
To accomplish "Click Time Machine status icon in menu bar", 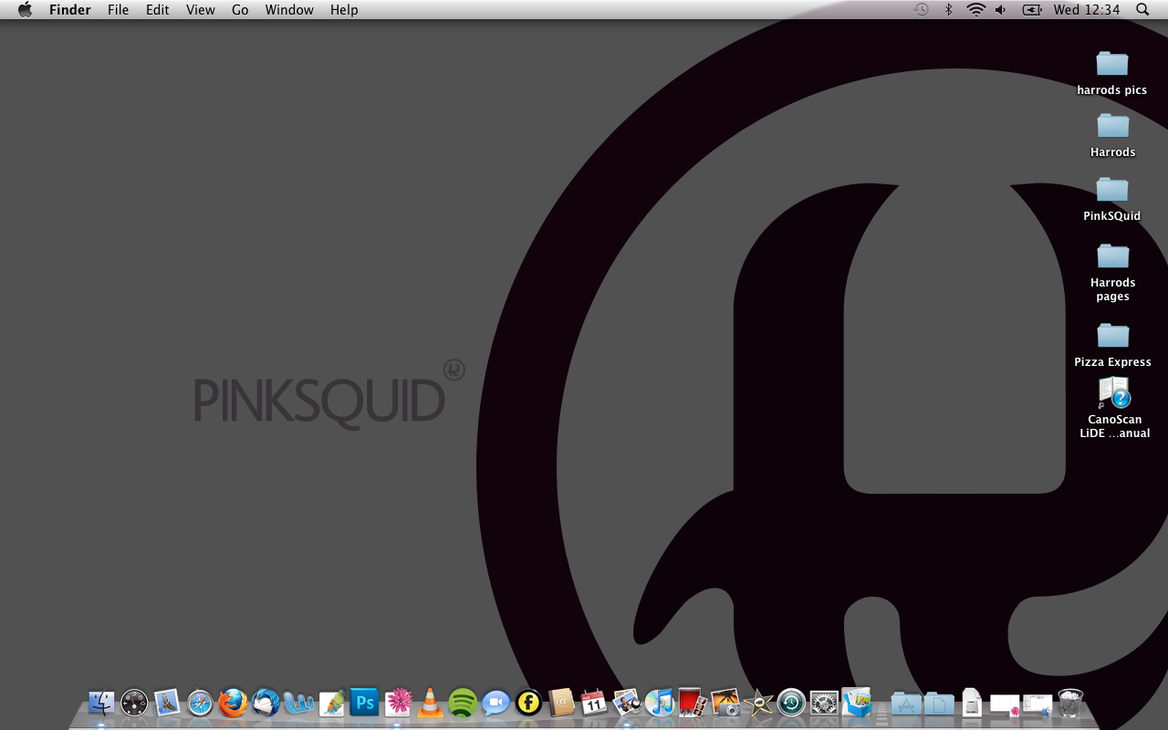I will pos(922,9).
